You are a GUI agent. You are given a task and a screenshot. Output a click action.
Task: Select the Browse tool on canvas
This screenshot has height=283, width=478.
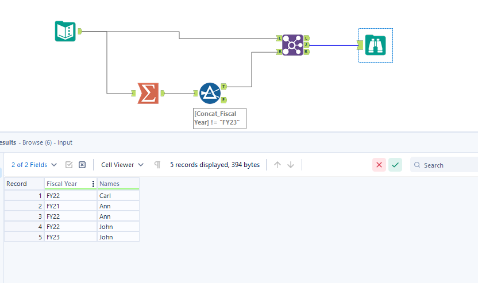coord(376,45)
